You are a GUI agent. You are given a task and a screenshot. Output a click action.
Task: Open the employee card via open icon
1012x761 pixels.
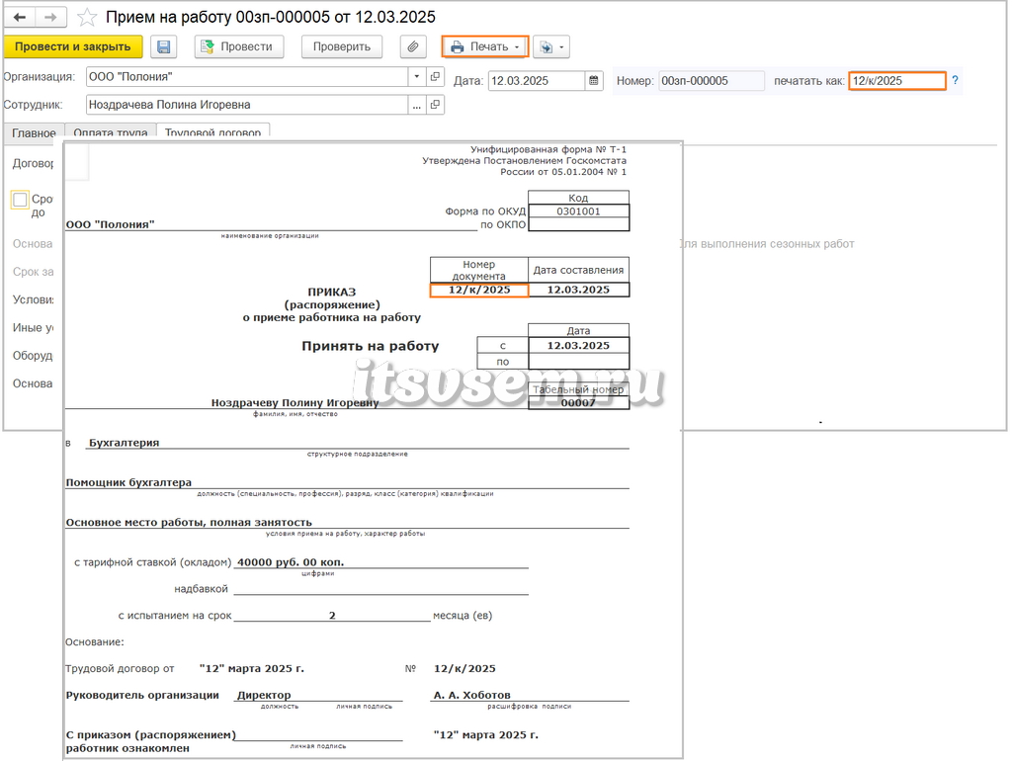pos(436,105)
